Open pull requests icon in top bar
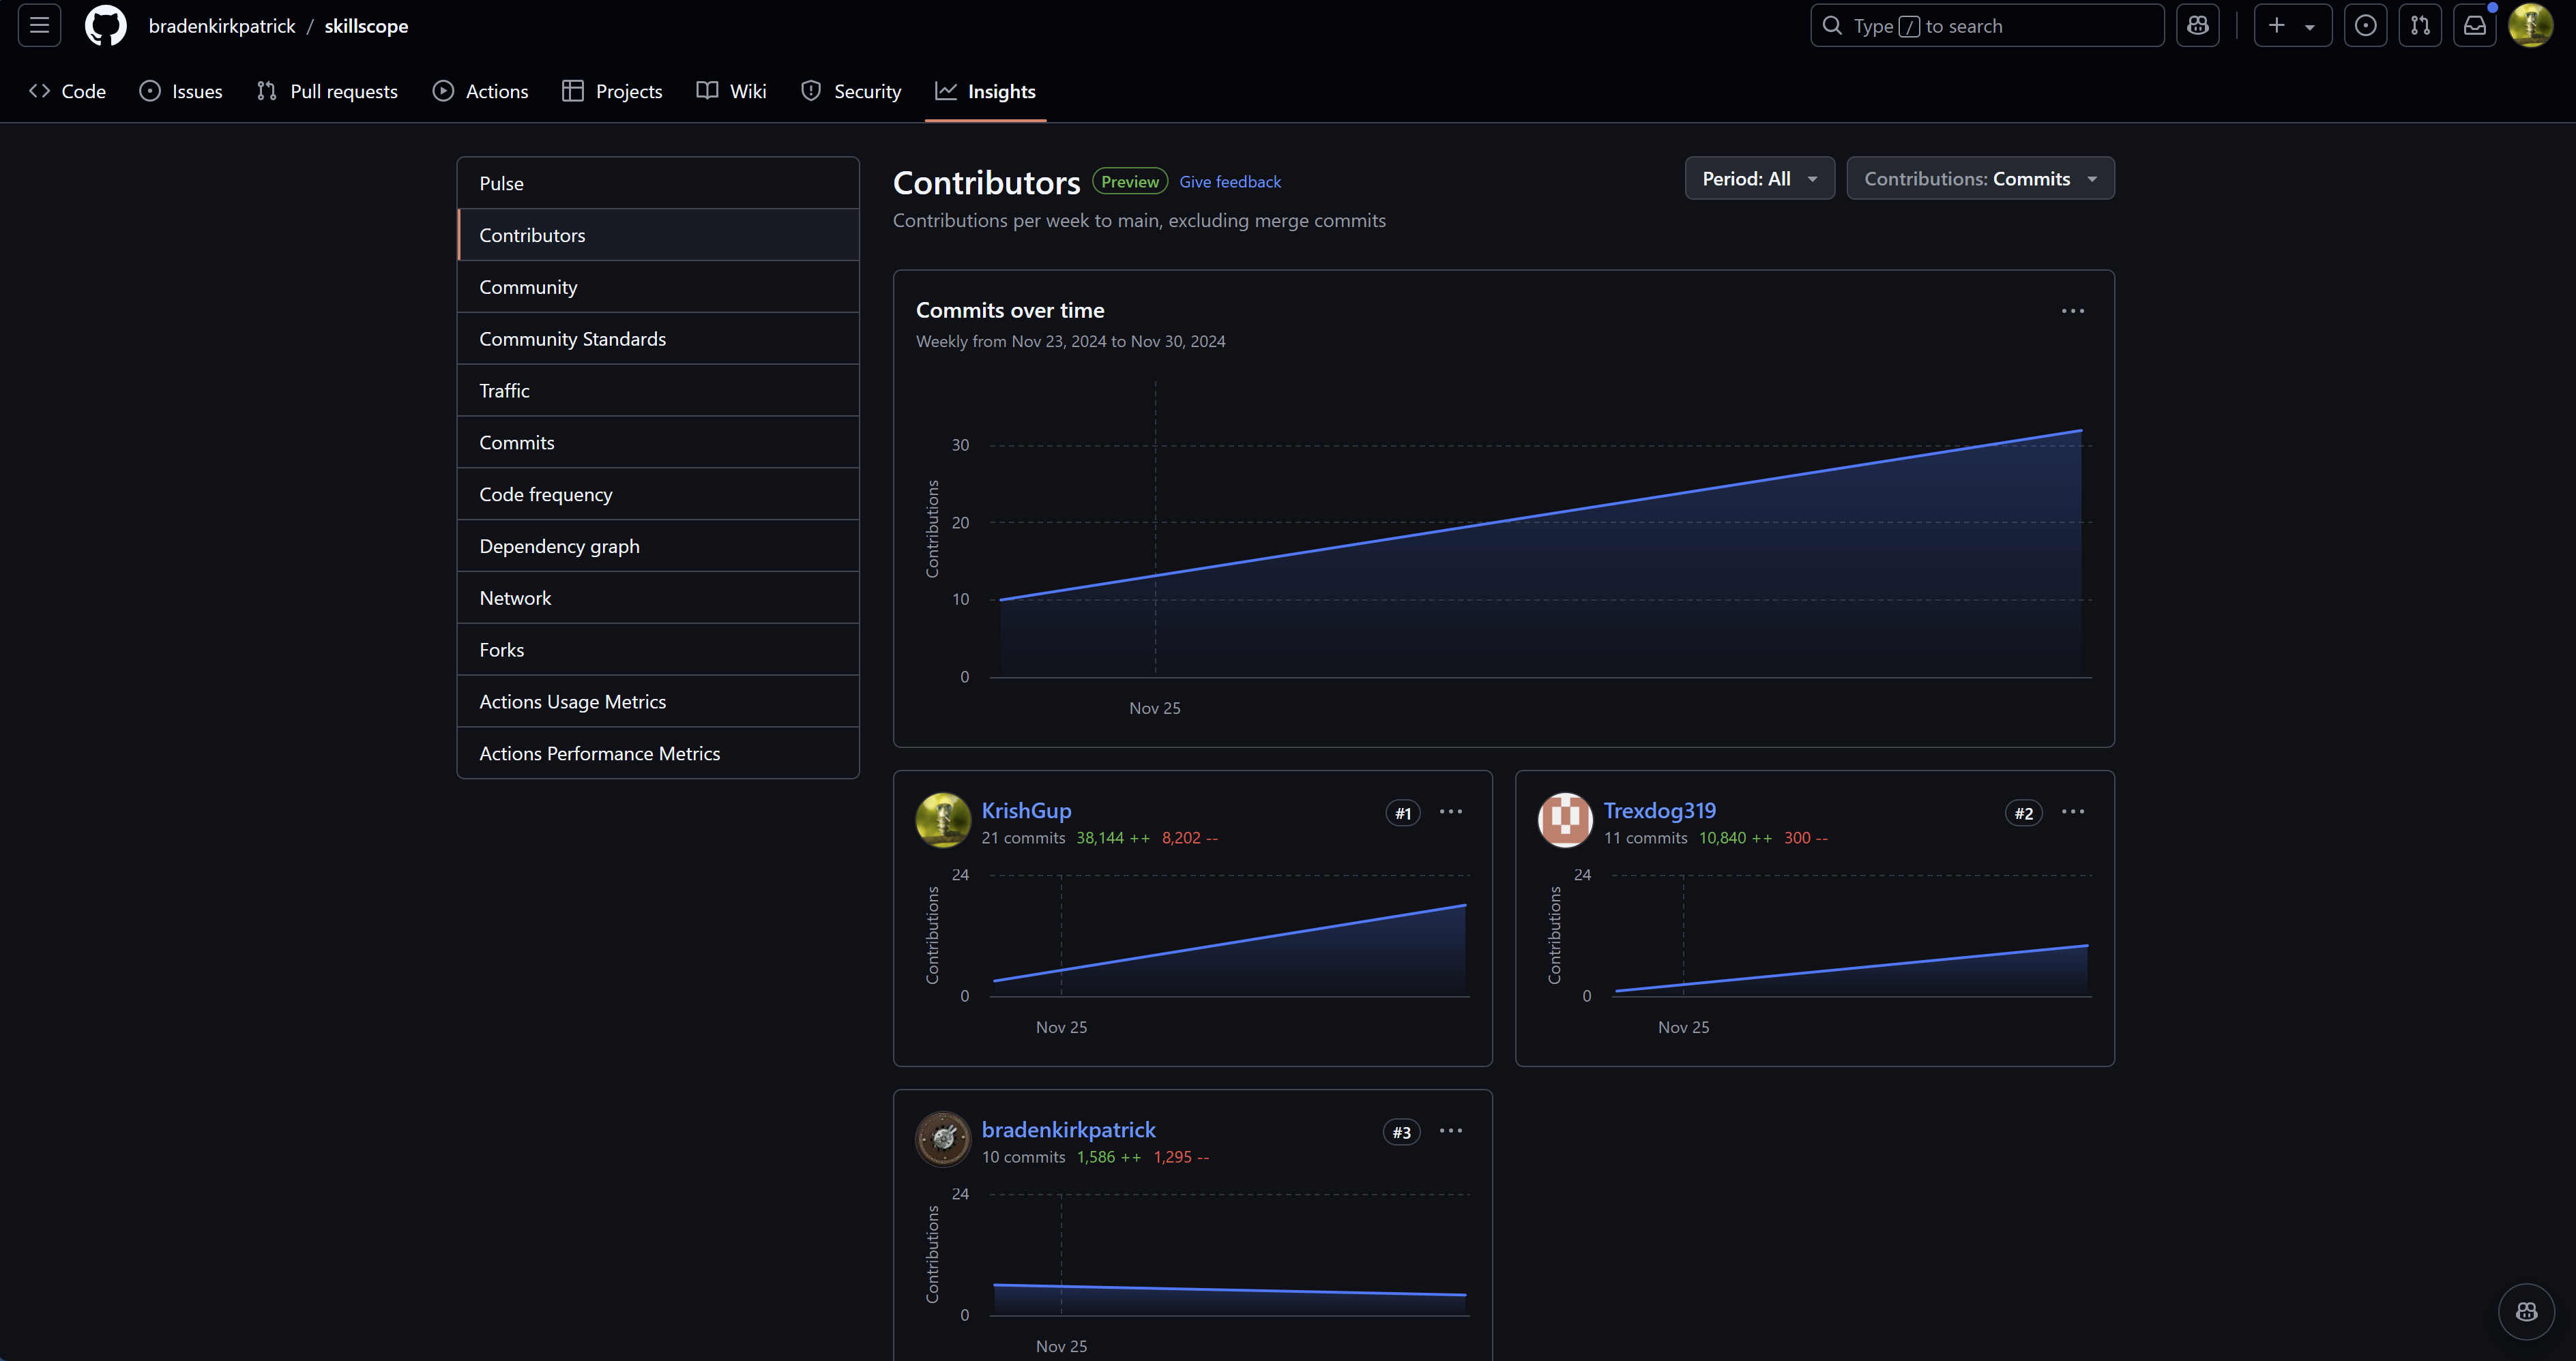 (x=2420, y=26)
